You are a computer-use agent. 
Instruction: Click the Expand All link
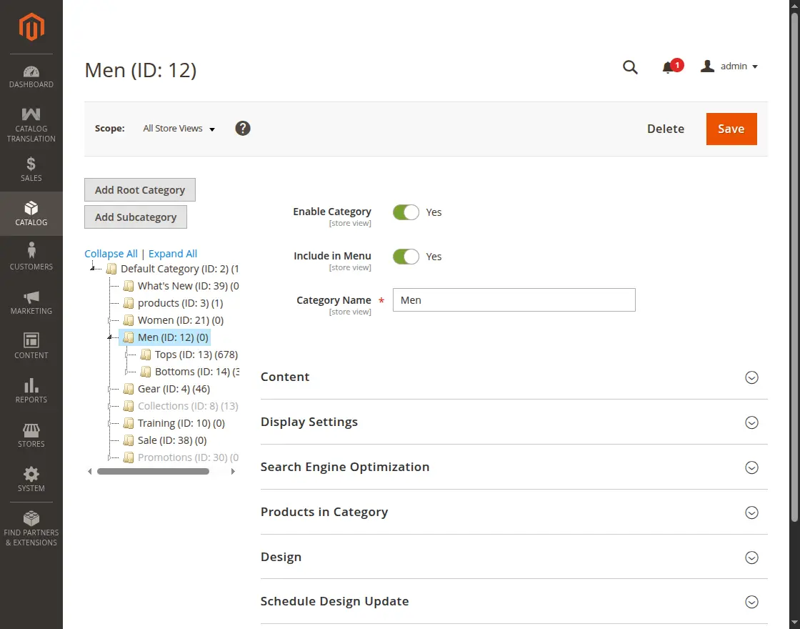(172, 253)
